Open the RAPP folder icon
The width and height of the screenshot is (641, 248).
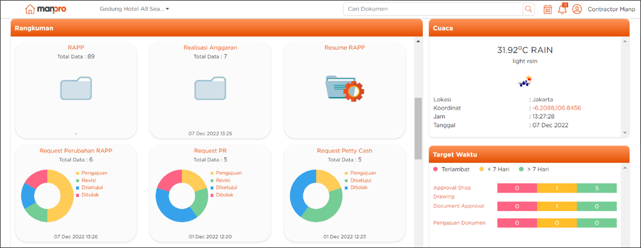[x=76, y=88]
